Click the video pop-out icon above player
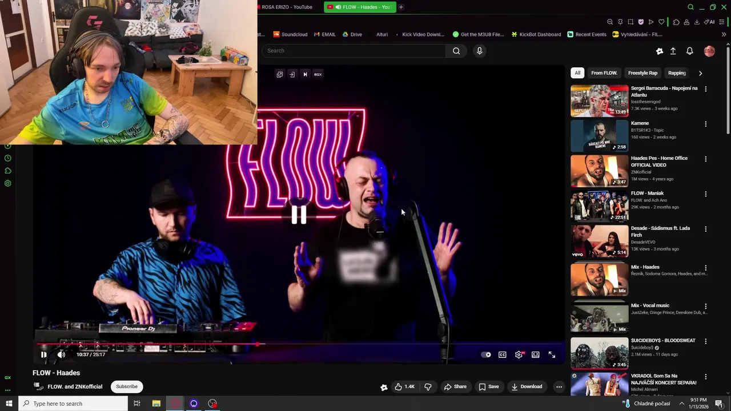Viewport: 731px width, 411px height. pyautogui.click(x=280, y=74)
